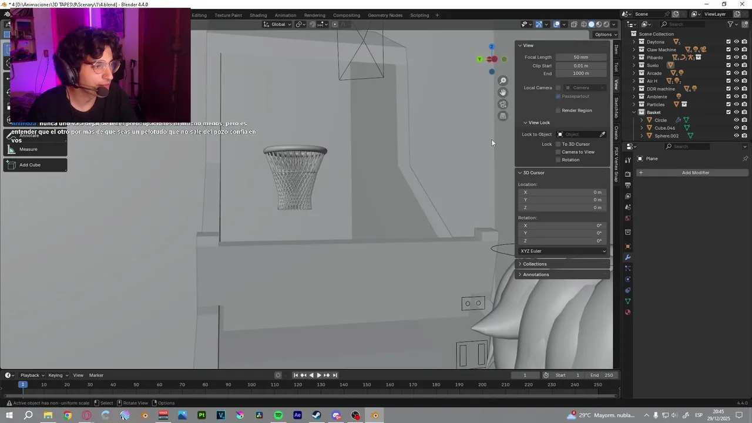Image resolution: width=752 pixels, height=423 pixels.
Task: Select the Add Cube tool
Action: (x=35, y=165)
